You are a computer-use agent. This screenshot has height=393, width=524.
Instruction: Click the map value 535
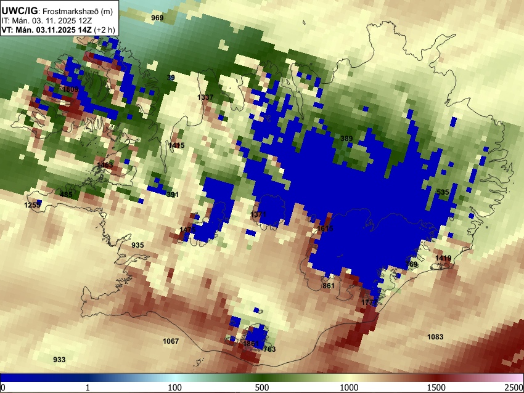coord(443,192)
